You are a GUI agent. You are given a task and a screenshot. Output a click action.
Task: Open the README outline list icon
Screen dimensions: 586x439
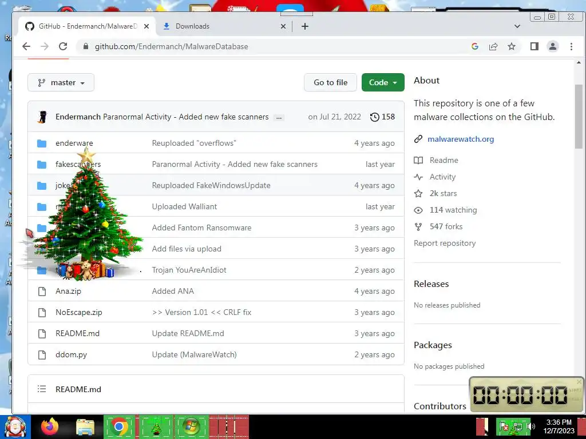(x=42, y=389)
